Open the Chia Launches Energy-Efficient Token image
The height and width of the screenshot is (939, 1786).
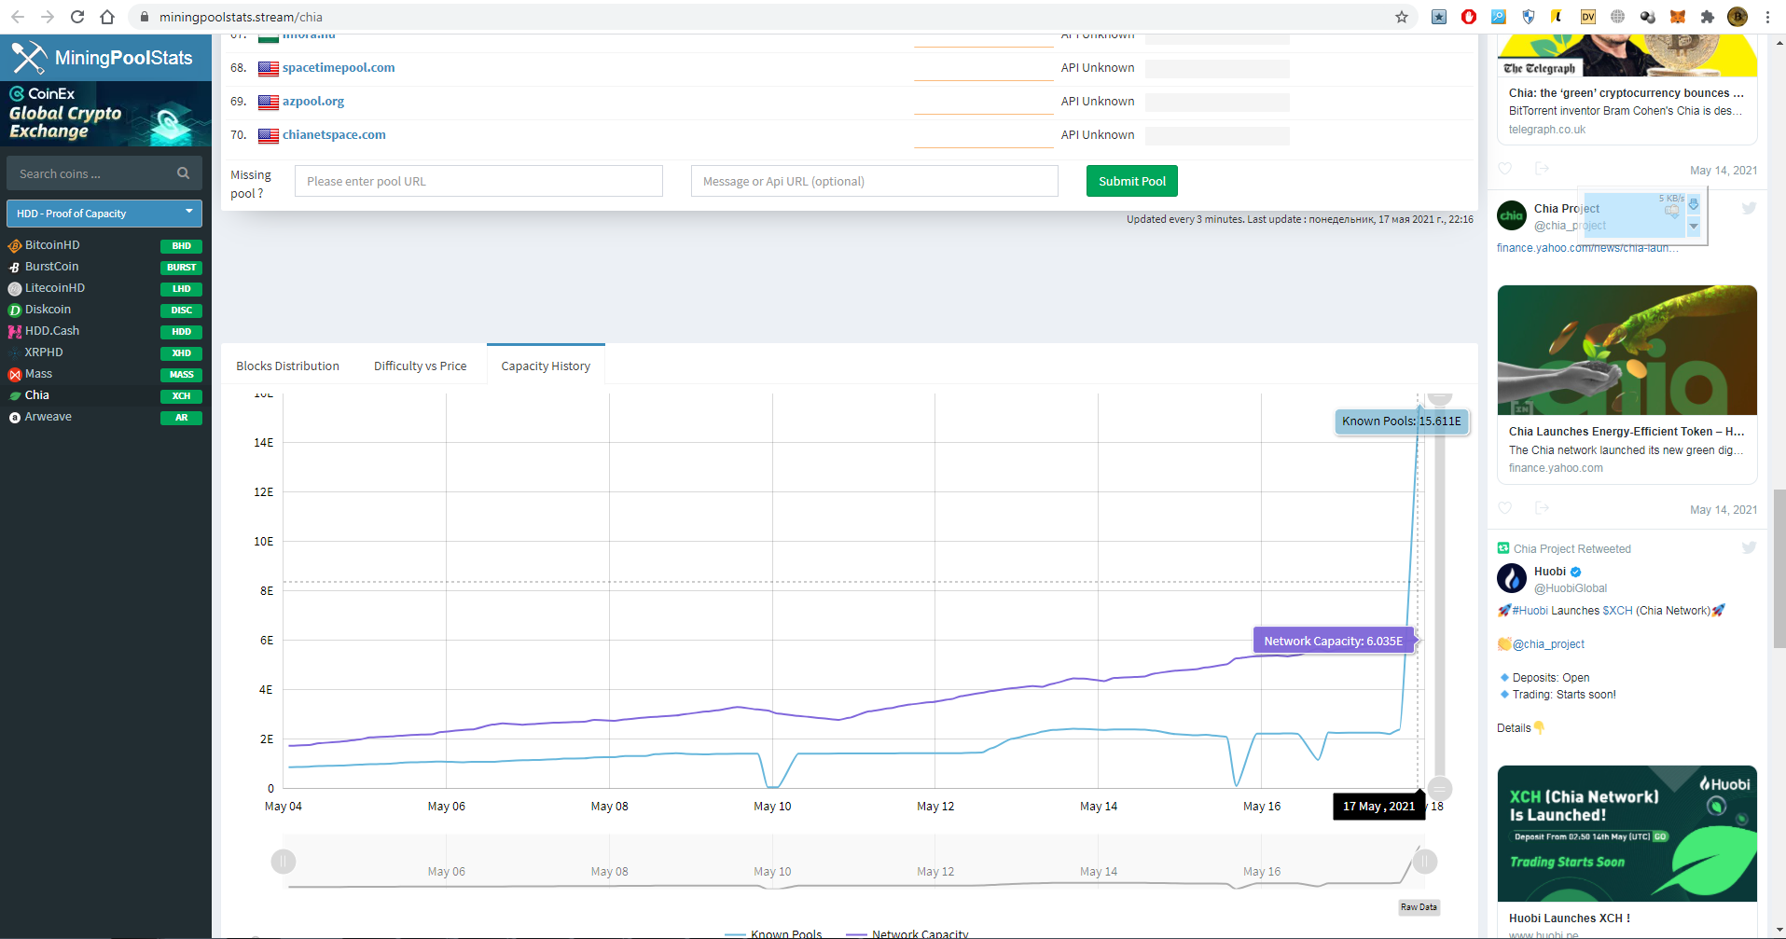tap(1627, 350)
